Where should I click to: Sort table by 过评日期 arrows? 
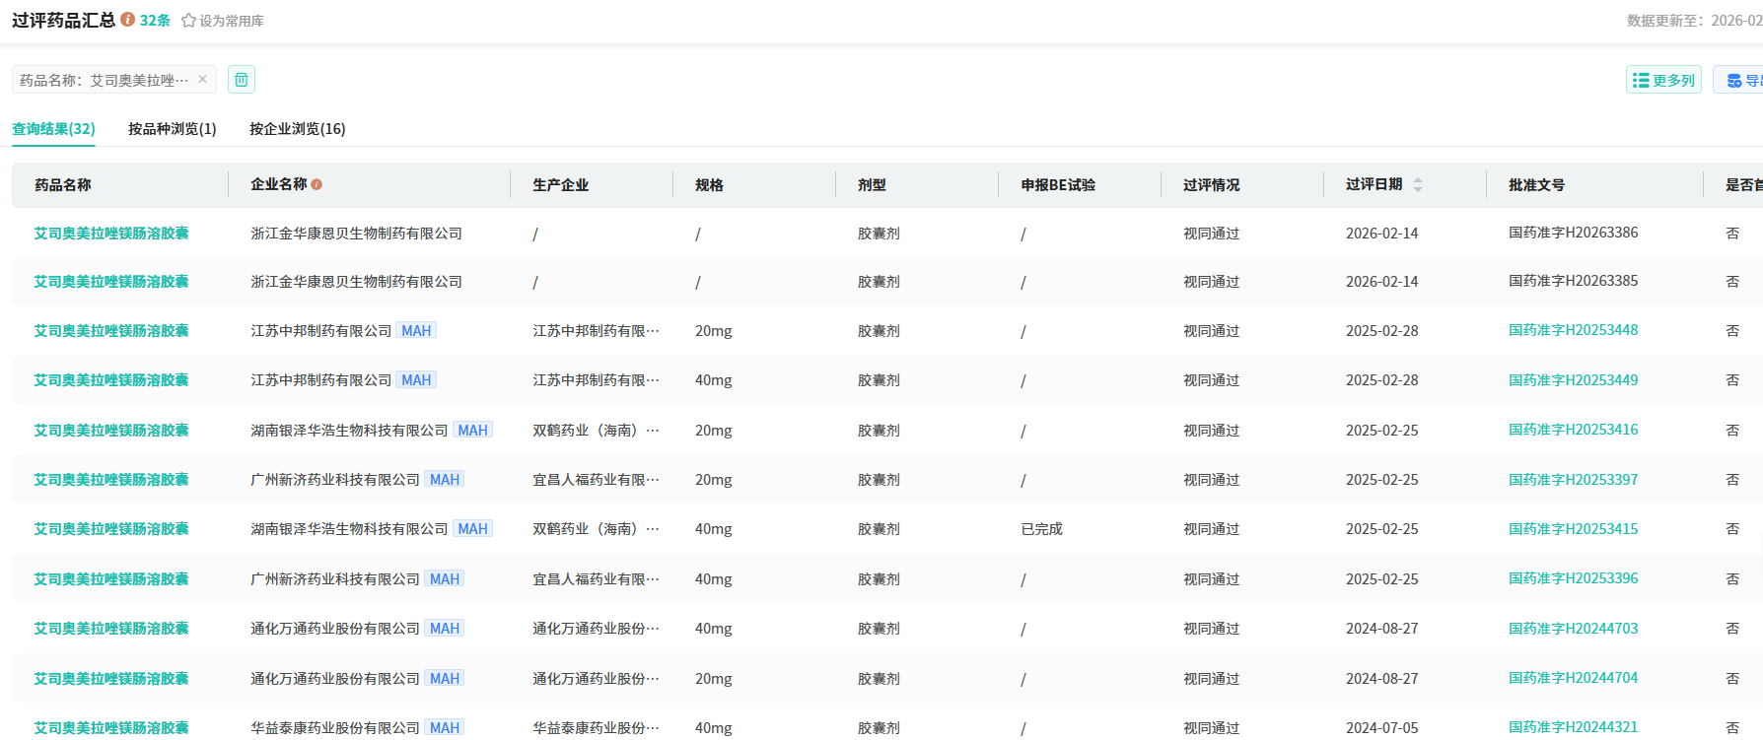pyautogui.click(x=1418, y=184)
